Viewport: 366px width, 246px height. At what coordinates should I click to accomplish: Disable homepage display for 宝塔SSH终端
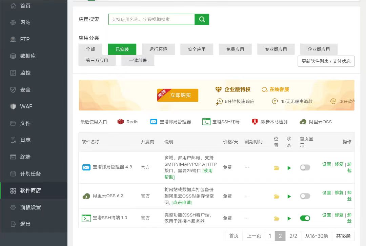point(305,218)
